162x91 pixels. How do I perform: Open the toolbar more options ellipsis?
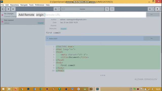[112, 9]
